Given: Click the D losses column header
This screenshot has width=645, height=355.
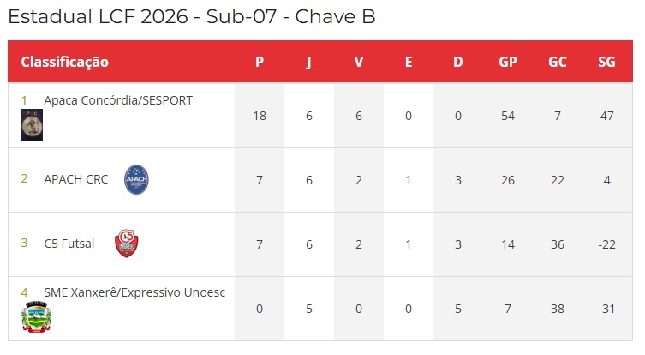Looking at the screenshot, I should click(x=458, y=62).
